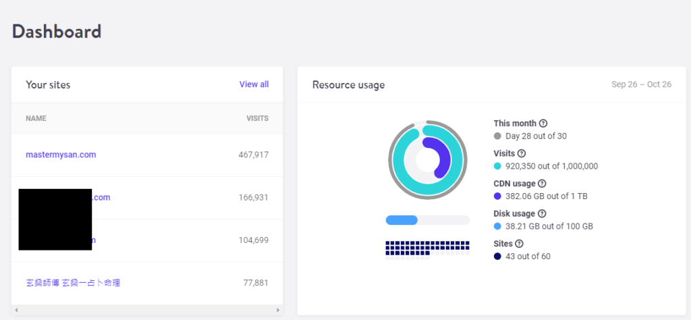This screenshot has height=320, width=691.
Task: Click the navy sites square grid
Action: click(426, 247)
